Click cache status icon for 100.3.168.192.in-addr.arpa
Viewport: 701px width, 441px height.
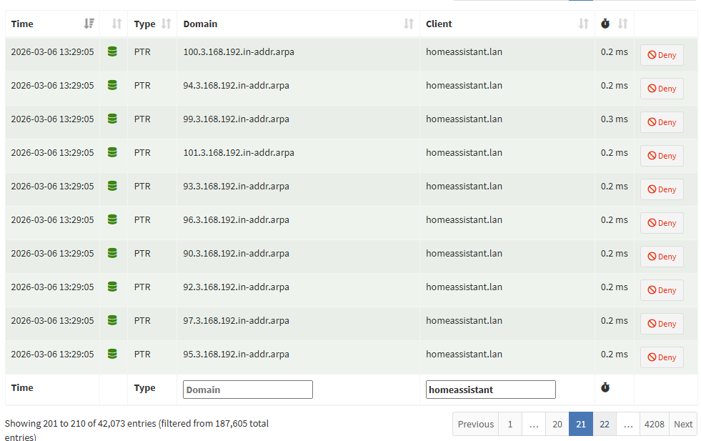[112, 51]
